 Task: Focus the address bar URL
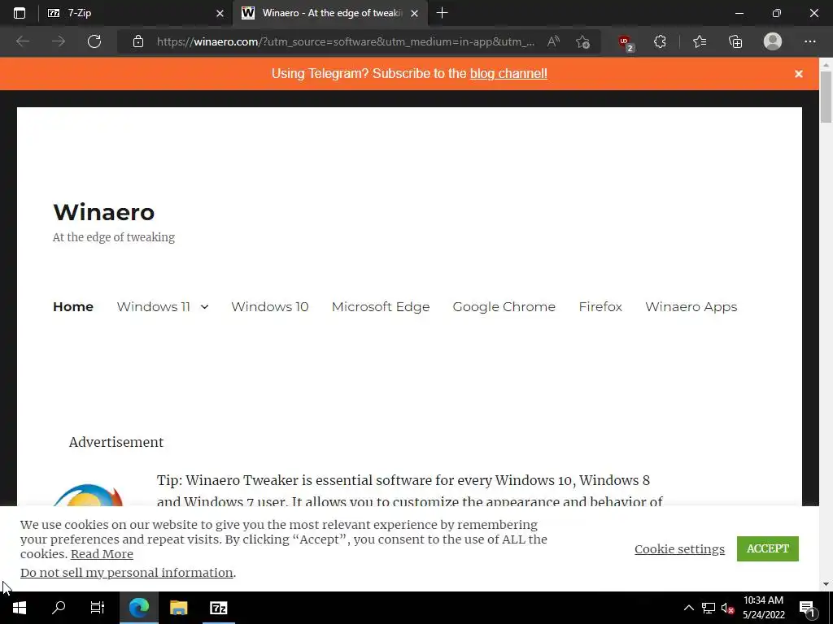pos(346,41)
